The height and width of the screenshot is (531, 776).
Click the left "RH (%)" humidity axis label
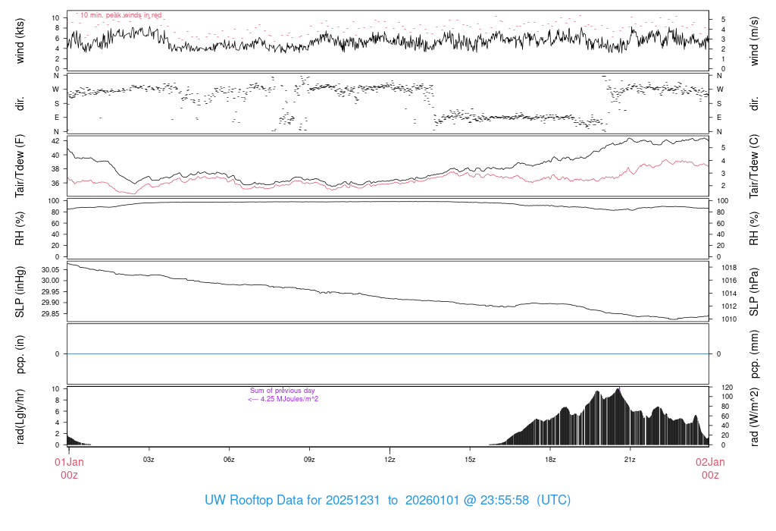[x=20, y=228]
